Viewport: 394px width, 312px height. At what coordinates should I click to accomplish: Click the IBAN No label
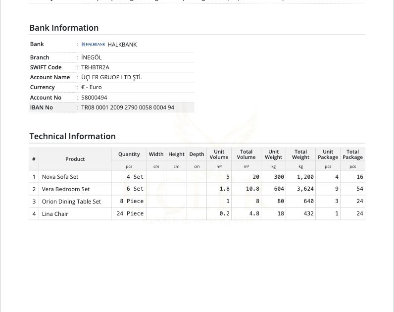(42, 107)
